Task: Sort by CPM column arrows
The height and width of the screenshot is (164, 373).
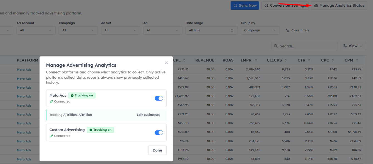Action: point(357,60)
